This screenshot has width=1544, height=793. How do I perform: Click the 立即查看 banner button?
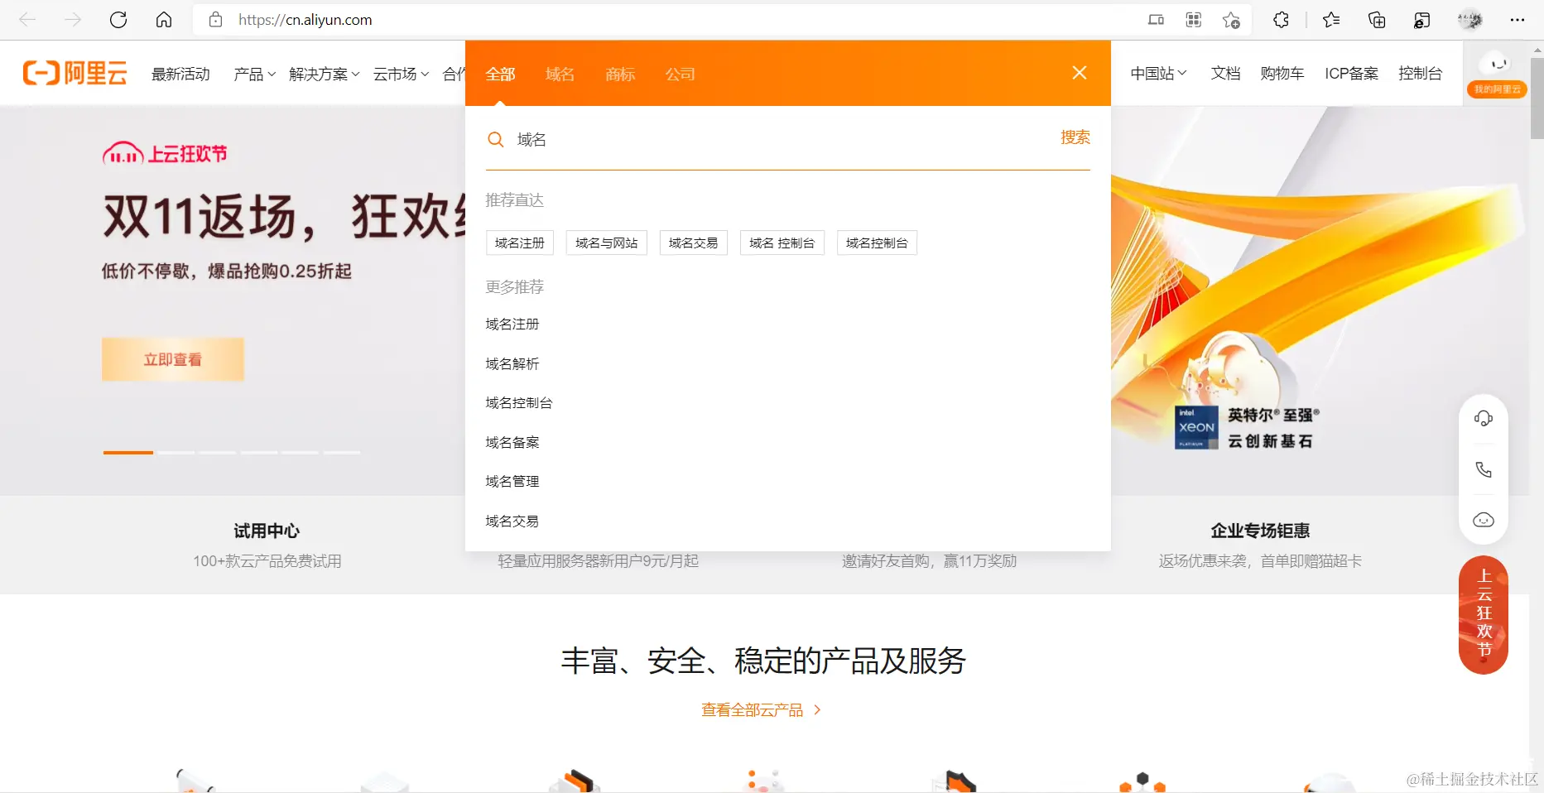click(x=172, y=358)
